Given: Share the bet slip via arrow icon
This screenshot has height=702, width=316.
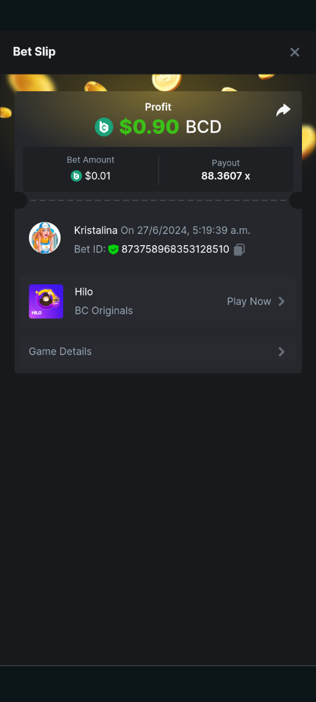Looking at the screenshot, I should pyautogui.click(x=283, y=110).
